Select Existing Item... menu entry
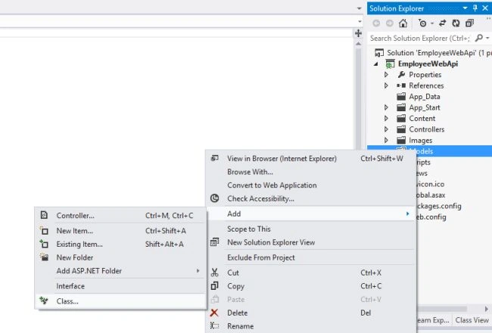Screen dimensions: 492x333 pos(121,244)
